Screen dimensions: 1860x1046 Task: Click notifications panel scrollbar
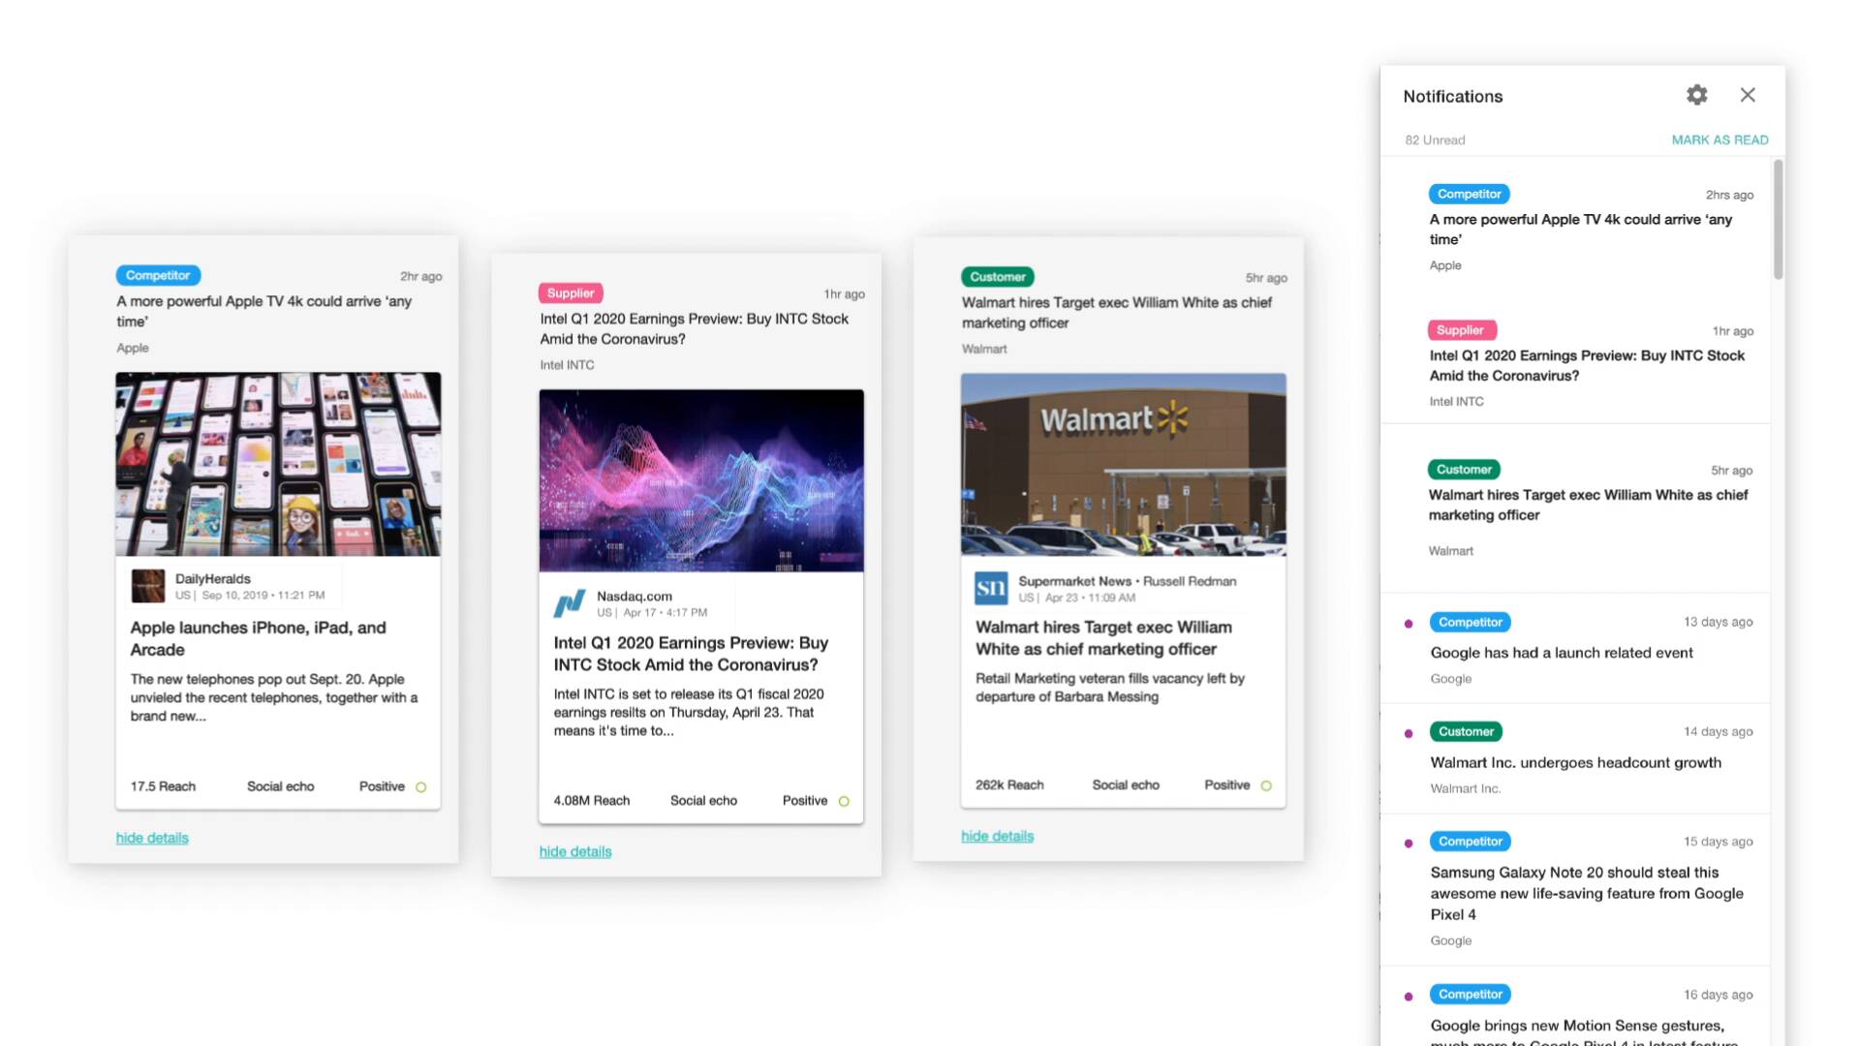click(1778, 221)
